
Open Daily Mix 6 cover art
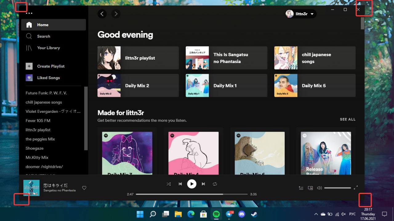(x=260, y=153)
